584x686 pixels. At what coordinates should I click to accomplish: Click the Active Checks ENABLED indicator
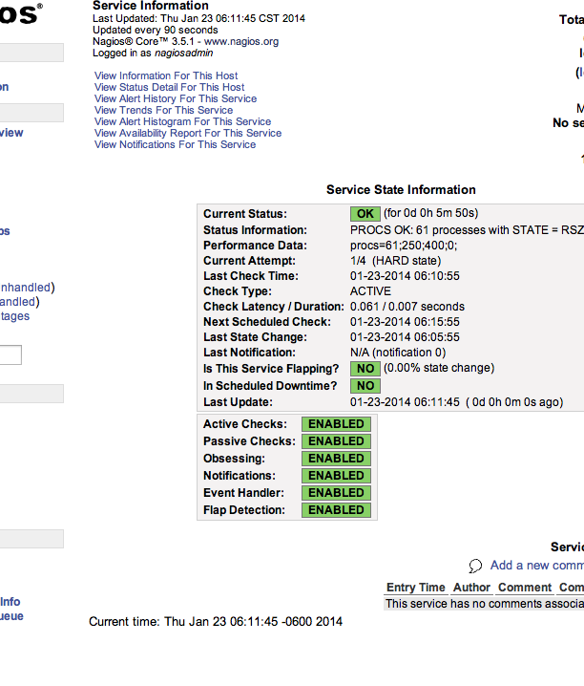(336, 424)
